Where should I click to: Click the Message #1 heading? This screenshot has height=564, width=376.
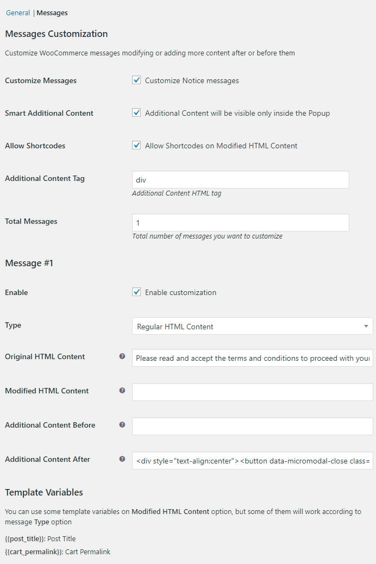(x=29, y=263)
